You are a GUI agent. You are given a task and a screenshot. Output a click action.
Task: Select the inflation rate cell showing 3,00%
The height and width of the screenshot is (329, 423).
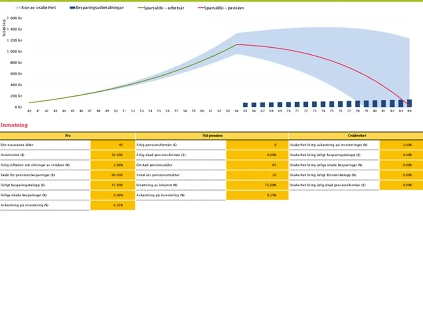112,165
